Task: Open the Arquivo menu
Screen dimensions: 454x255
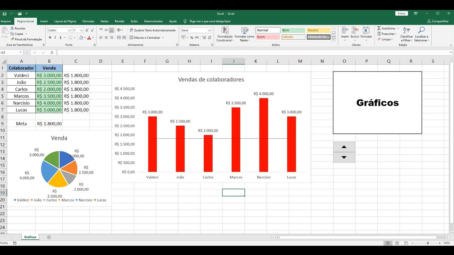Action: coord(6,21)
